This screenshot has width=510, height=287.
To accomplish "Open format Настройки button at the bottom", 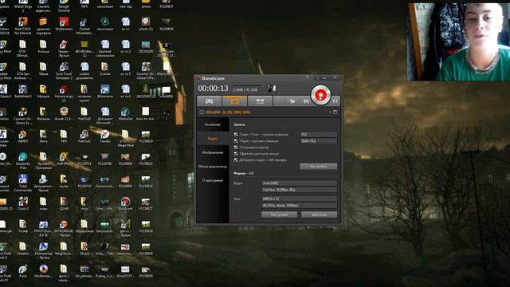I will 279,214.
